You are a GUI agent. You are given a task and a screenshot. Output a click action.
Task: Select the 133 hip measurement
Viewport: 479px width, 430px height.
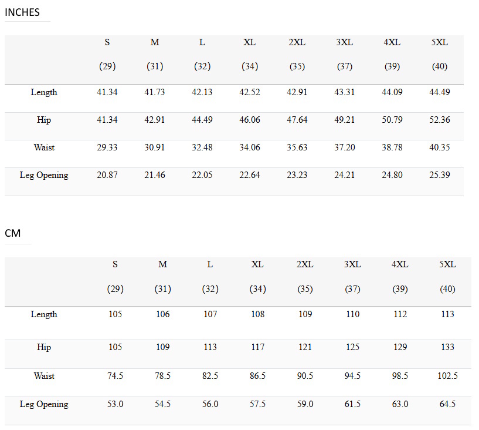(x=447, y=347)
